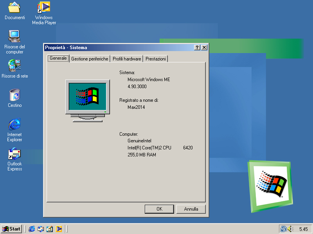The image size is (313, 234).
Task: Click the GenuineIntel text
Action: click(139, 141)
